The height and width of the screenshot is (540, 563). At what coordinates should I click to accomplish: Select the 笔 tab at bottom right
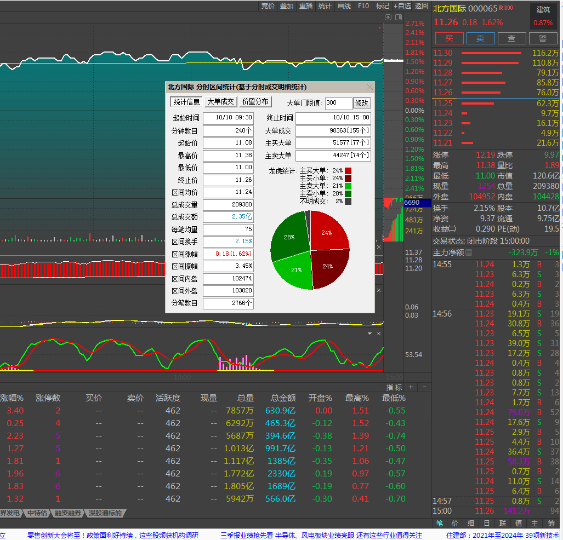pyautogui.click(x=440, y=523)
